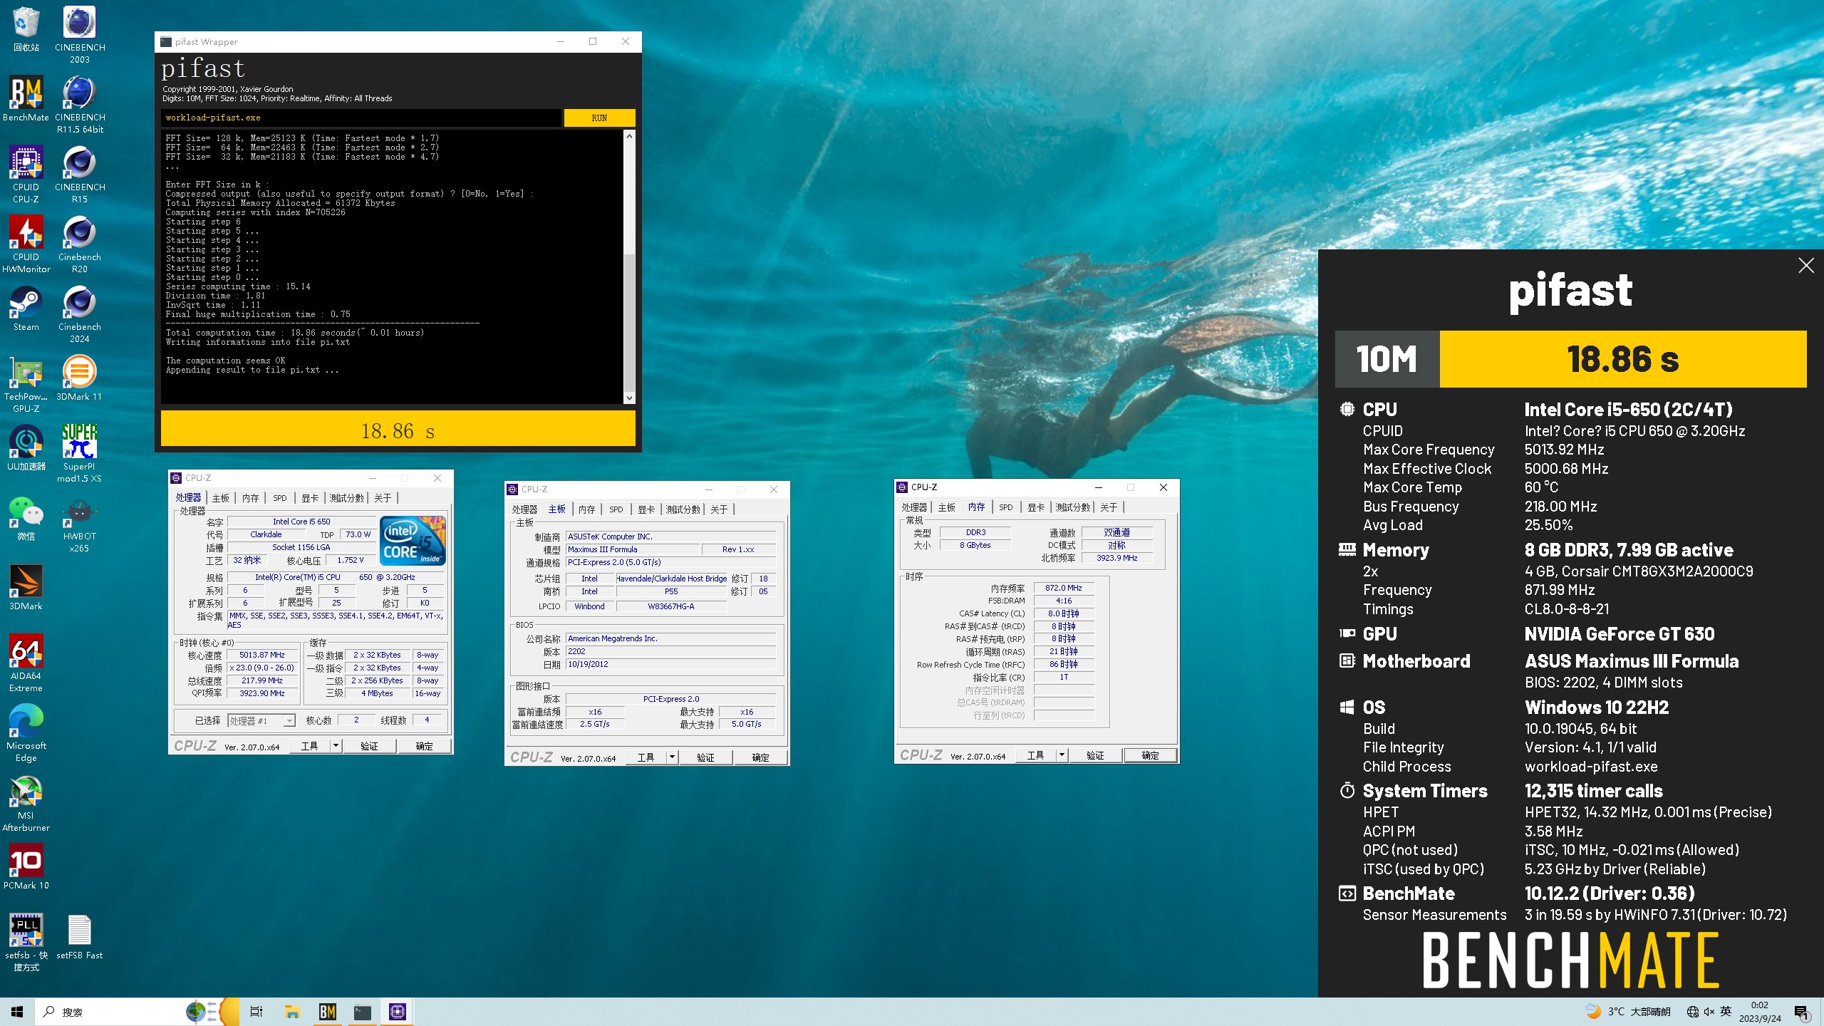Click 确定 in processor CPU-Z window
This screenshot has height=1026, width=1824.
425,746
